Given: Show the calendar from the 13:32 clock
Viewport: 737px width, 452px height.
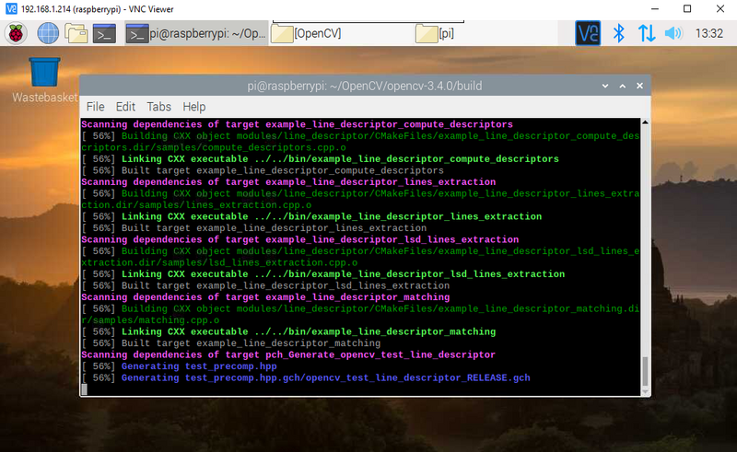Looking at the screenshot, I should pos(708,33).
